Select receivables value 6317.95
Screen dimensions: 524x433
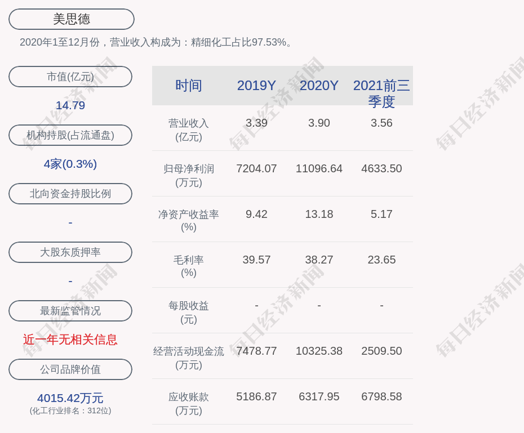pos(319,396)
